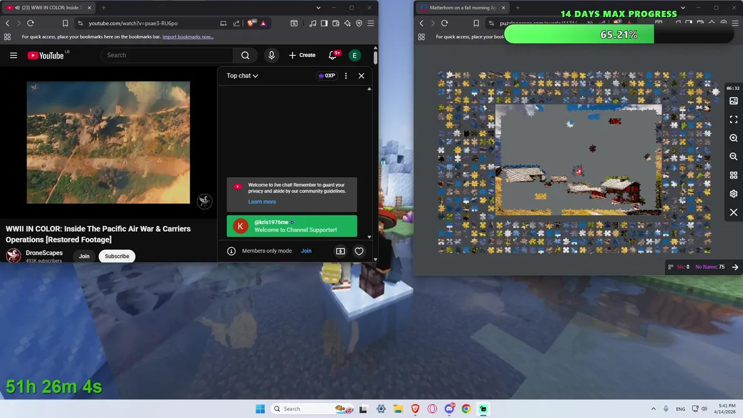Image resolution: width=743 pixels, height=418 pixels.
Task: Close the Matterhorn jigsaw tab
Action: pyautogui.click(x=503, y=8)
